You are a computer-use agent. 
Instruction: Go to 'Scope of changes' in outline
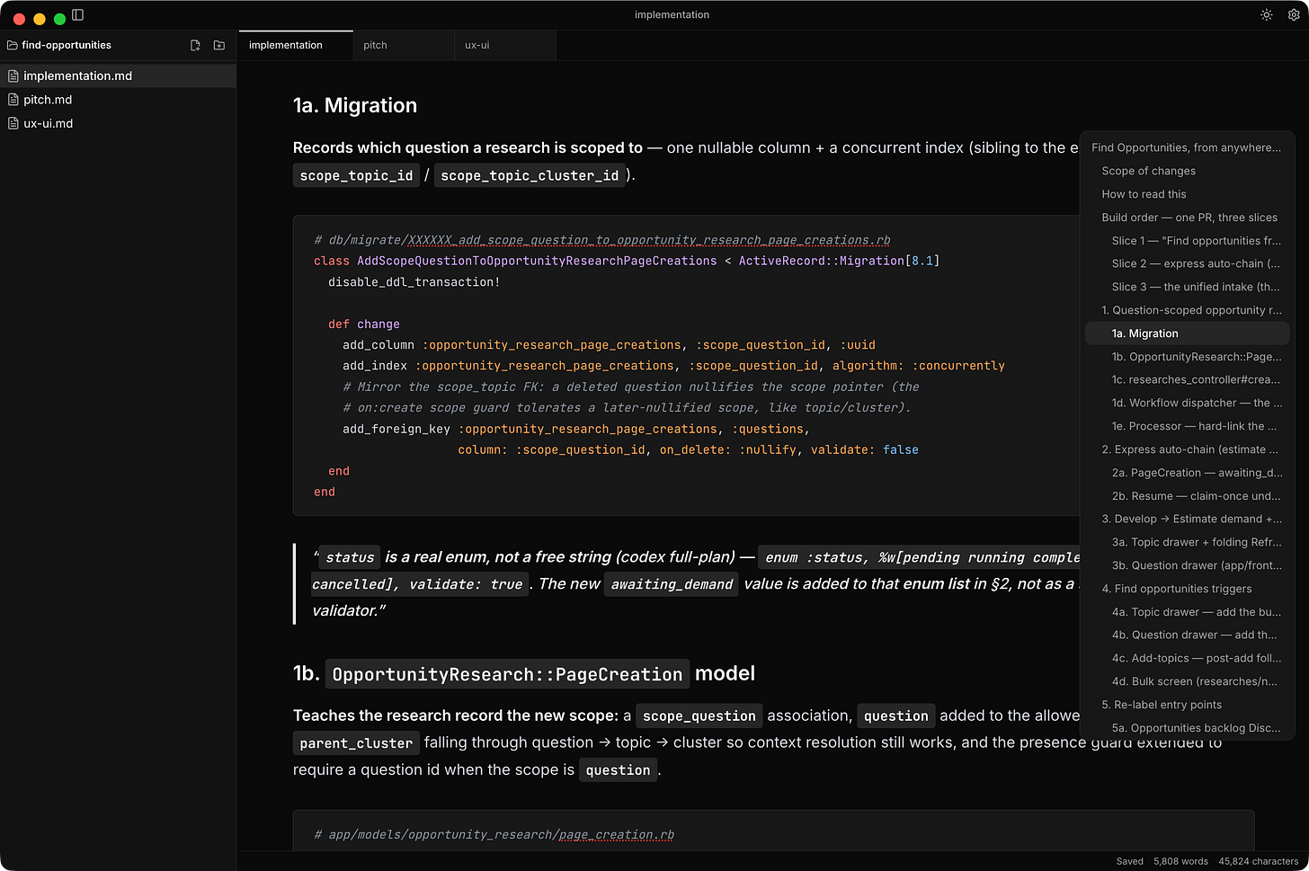point(1187,171)
